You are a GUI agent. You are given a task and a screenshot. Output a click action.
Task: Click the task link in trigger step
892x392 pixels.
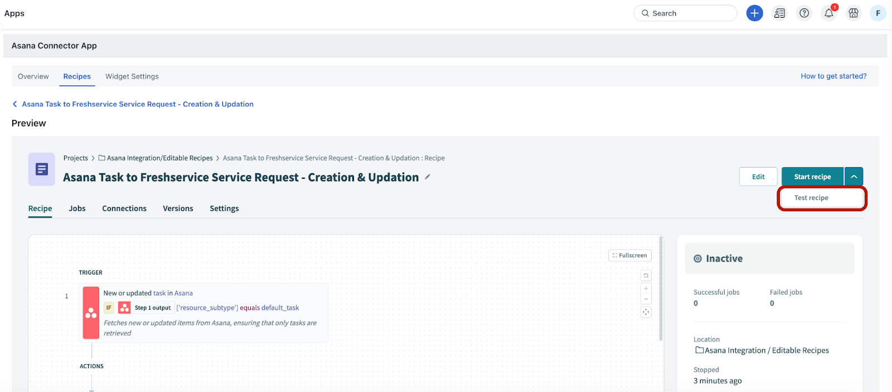159,293
